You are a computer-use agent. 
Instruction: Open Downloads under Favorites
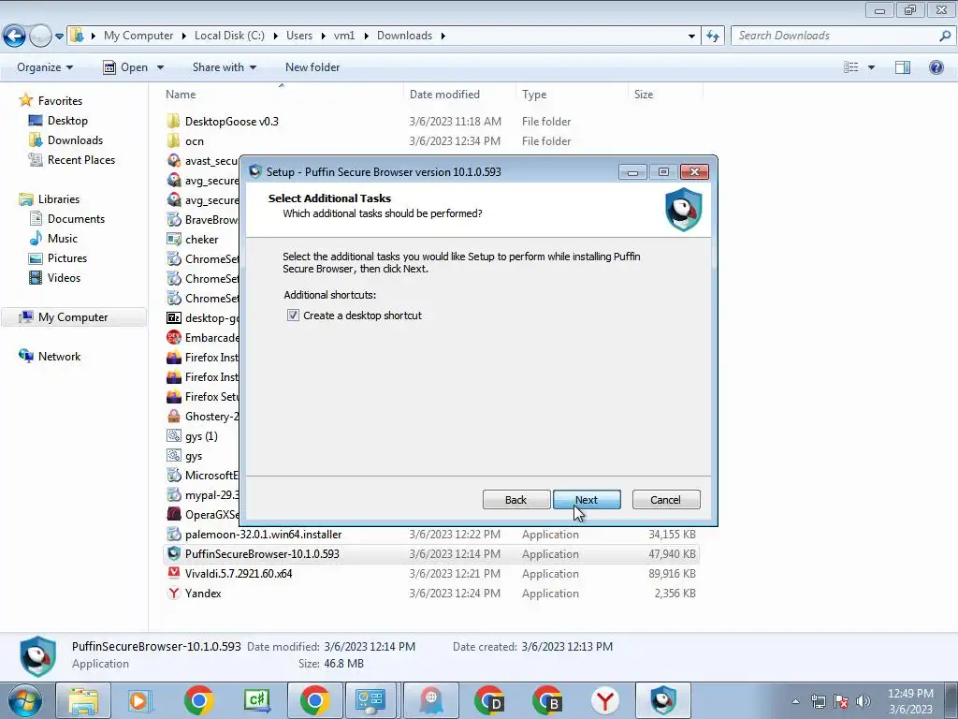pyautogui.click(x=75, y=140)
